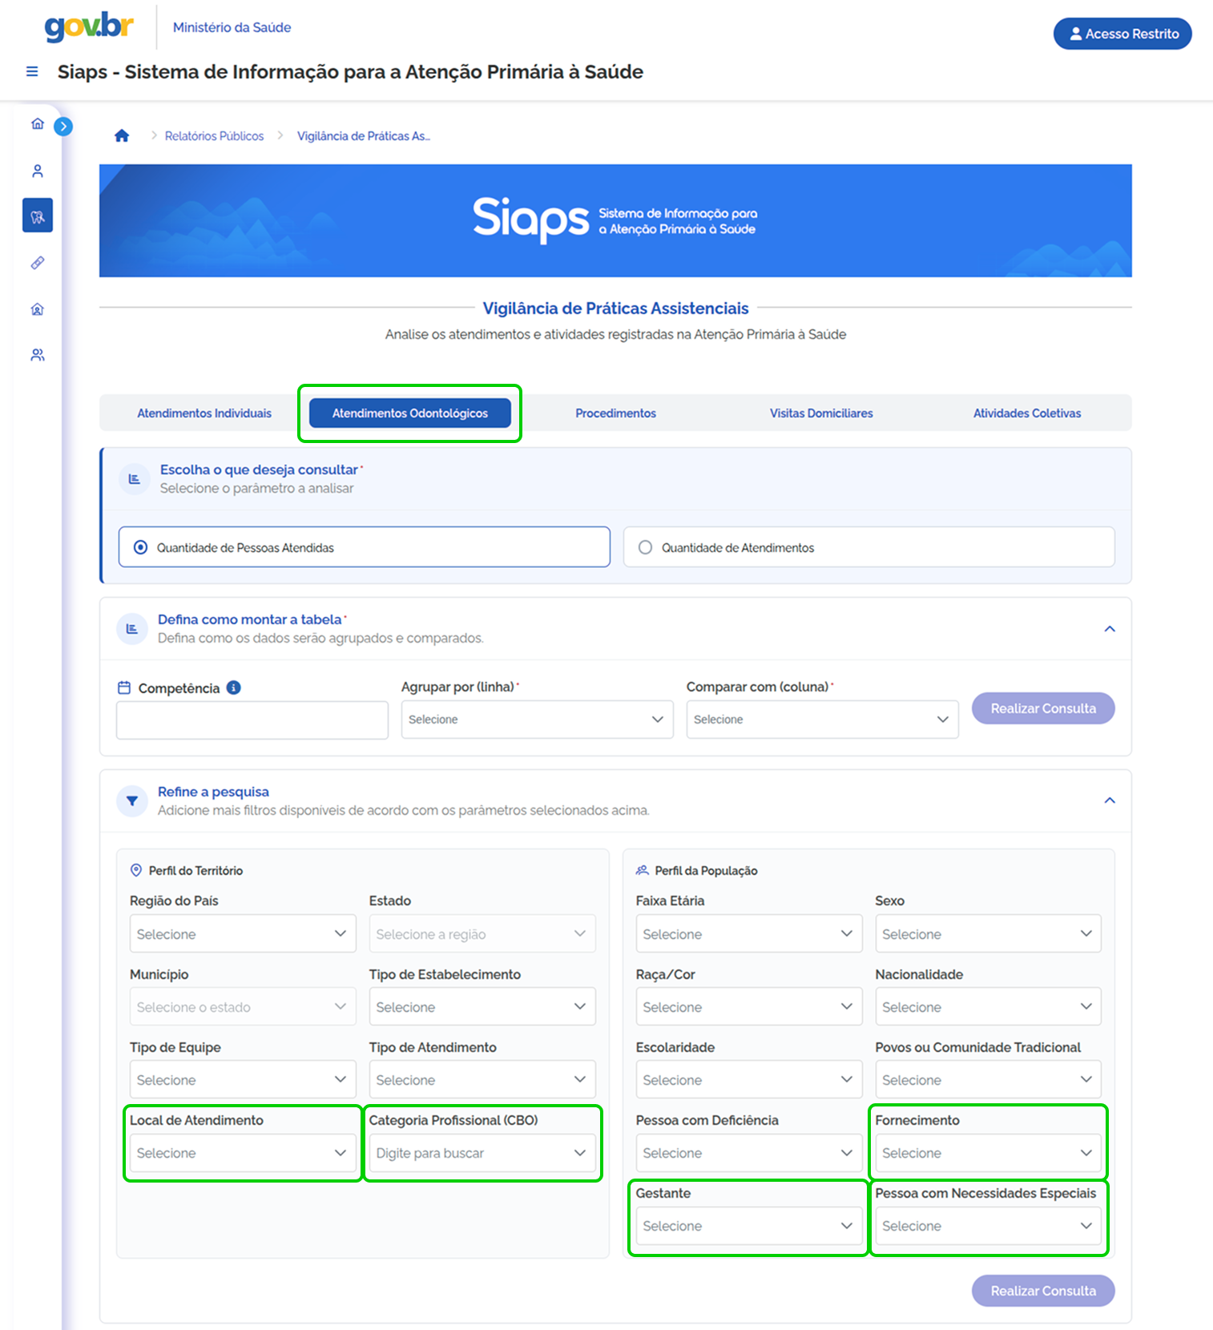Select the house visit icon in the sidebar
Viewport: 1213px width, 1330px height.
tap(37, 309)
